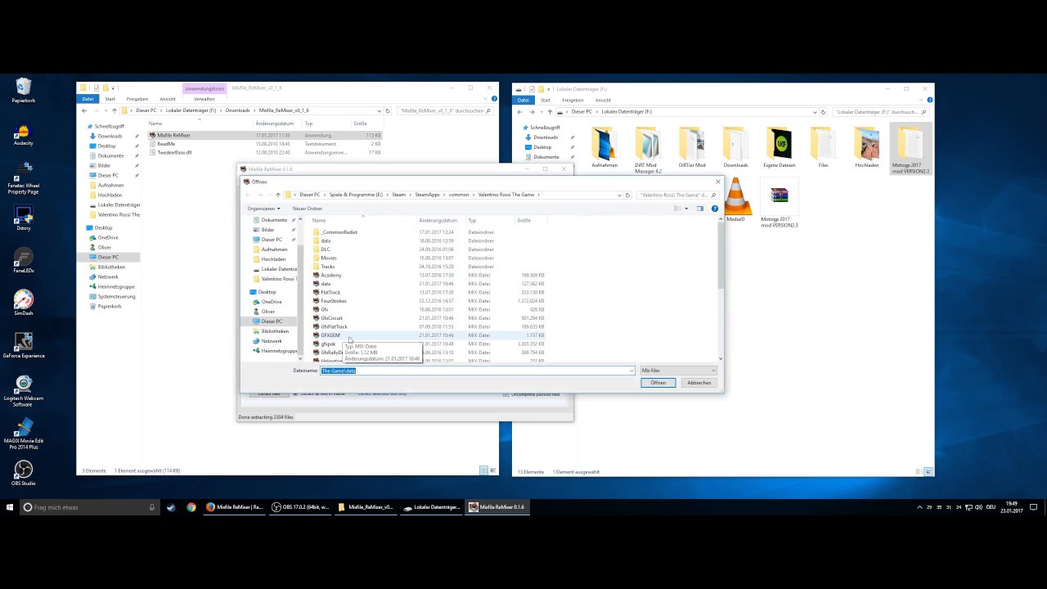Open Ansicht tab in Mixfile_ReMixer explorer window
Viewport: 1047px width, 589px height.
tap(168, 99)
